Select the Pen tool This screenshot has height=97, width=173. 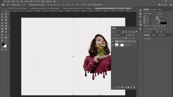point(6,32)
